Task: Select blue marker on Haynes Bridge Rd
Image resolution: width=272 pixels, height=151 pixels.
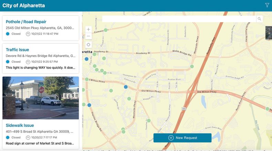Action: tap(89, 105)
